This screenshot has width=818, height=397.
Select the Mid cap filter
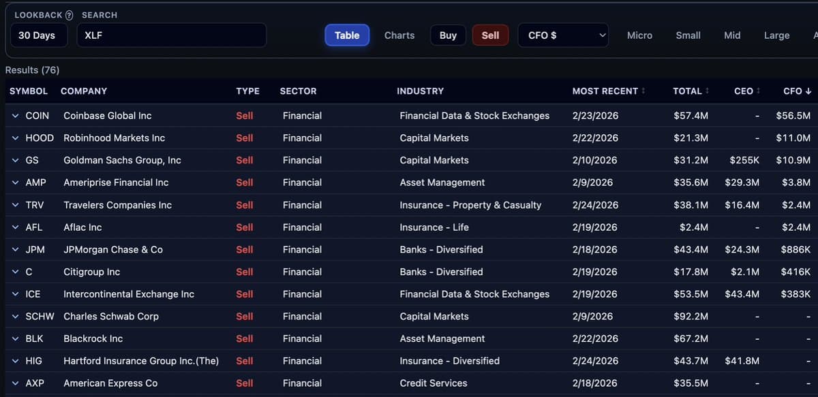(732, 35)
